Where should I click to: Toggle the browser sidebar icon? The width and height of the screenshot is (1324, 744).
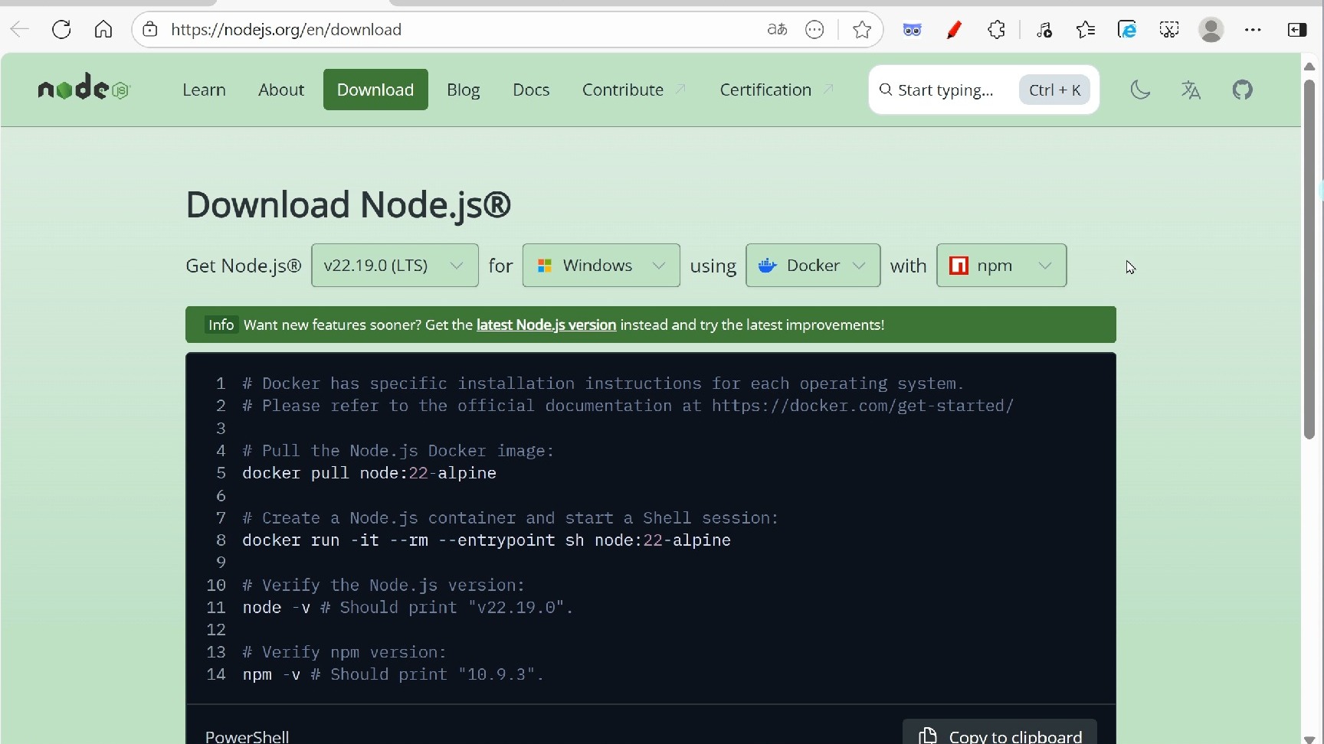tap(1297, 30)
